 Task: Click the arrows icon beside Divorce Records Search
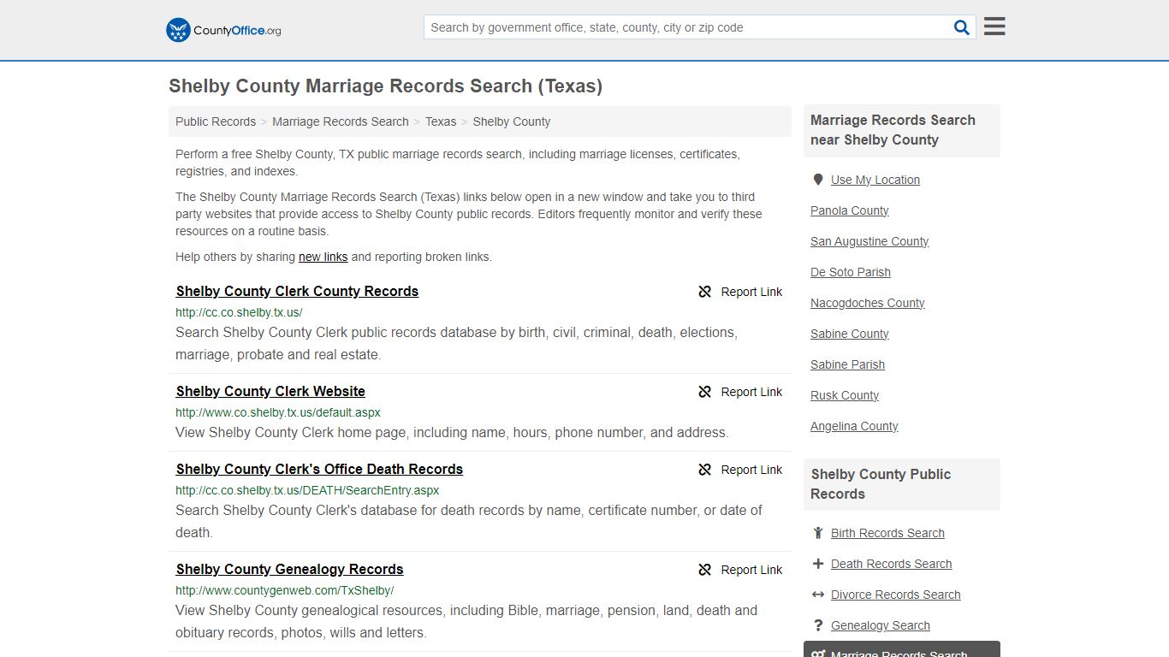pyautogui.click(x=818, y=595)
